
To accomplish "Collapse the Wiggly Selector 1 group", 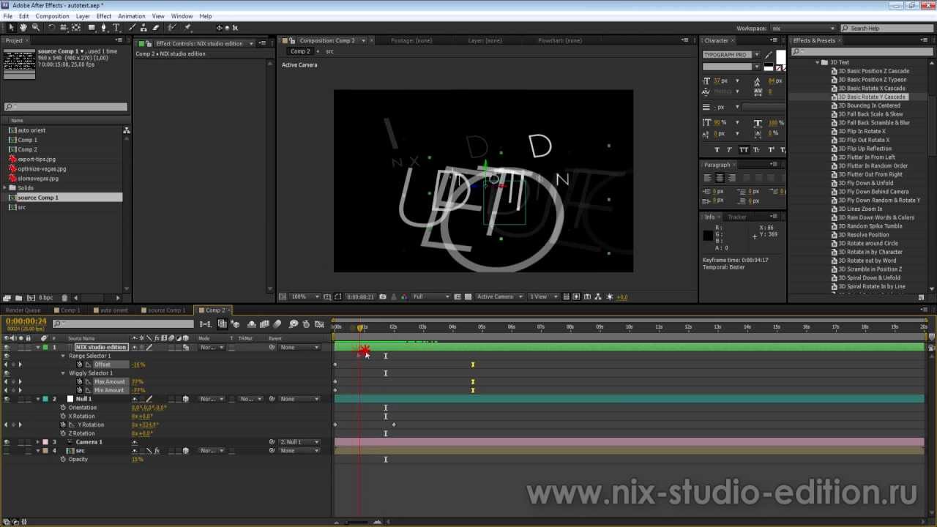I will point(63,373).
